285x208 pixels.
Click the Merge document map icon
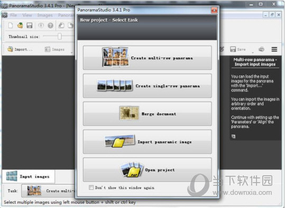point(129,113)
